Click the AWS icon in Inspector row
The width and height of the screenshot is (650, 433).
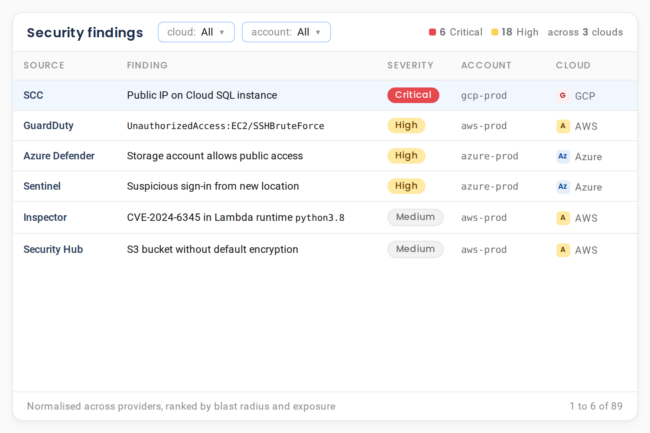click(563, 217)
